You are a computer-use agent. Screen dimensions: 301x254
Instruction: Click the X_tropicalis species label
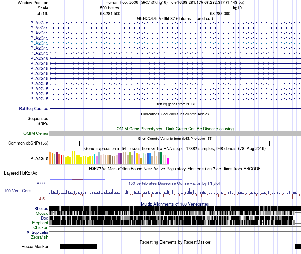coord(37,232)
